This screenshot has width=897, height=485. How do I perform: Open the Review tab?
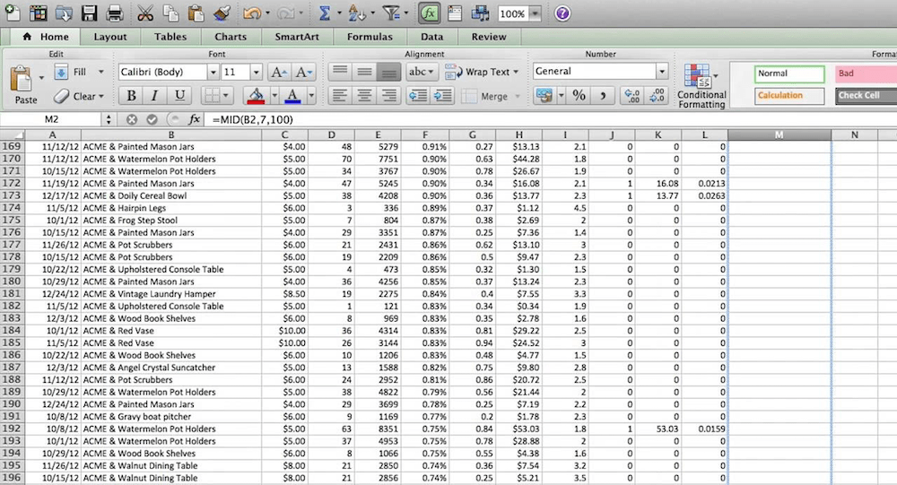point(489,37)
